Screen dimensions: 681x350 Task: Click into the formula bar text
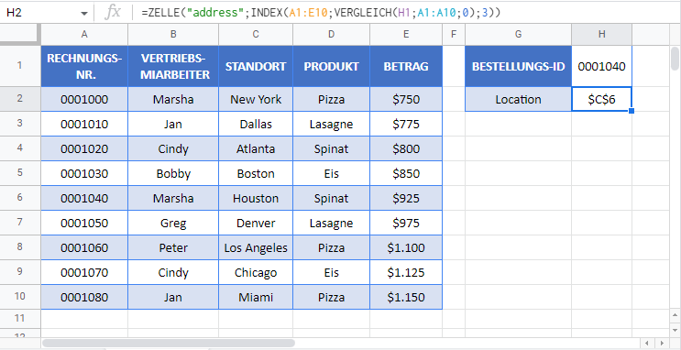click(x=321, y=13)
